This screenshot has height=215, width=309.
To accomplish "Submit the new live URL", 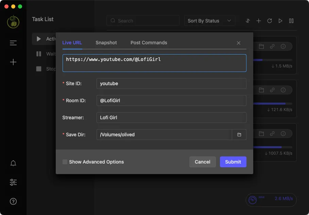I will (x=233, y=162).
